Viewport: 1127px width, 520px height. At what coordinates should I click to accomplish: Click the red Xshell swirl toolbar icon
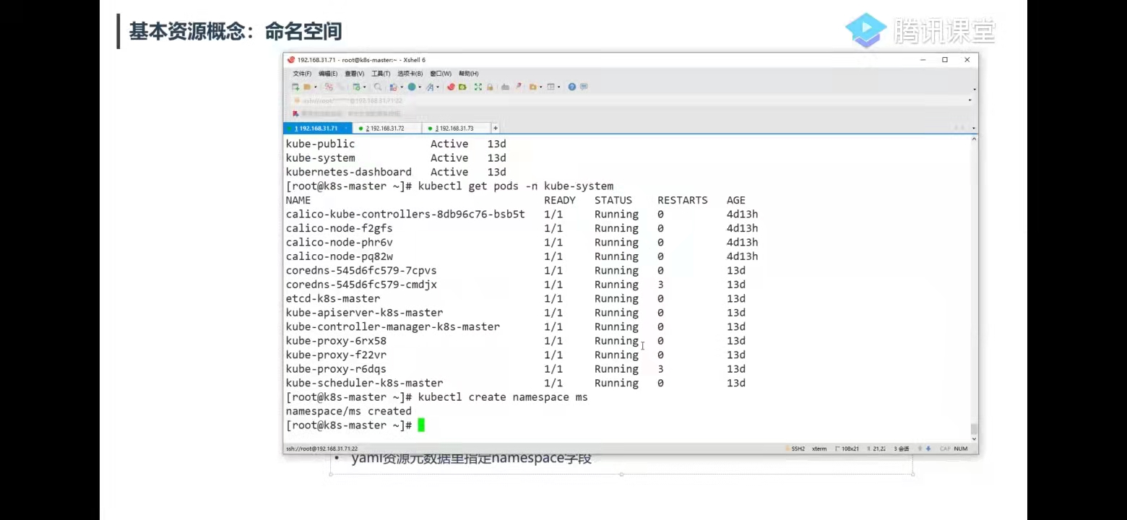(451, 87)
